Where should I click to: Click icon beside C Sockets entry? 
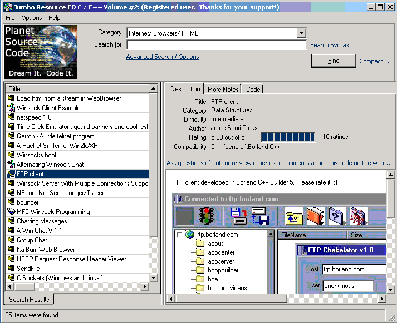point(11,277)
